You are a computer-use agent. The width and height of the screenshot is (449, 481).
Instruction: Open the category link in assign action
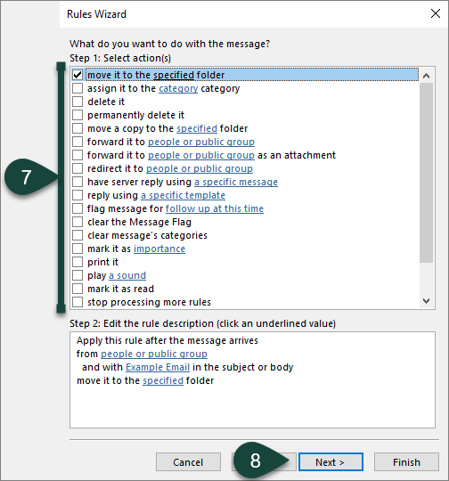coord(178,89)
